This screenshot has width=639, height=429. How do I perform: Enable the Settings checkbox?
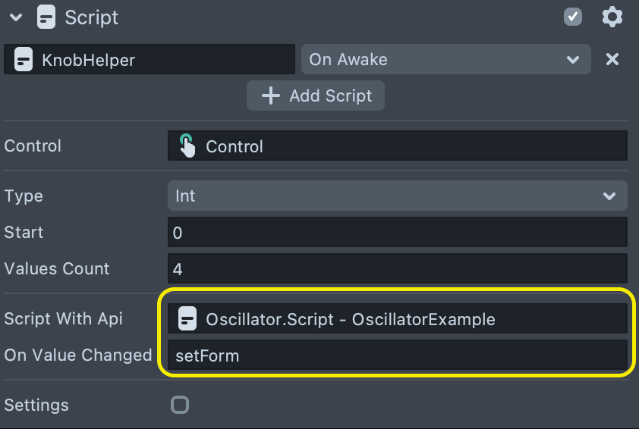click(x=180, y=405)
